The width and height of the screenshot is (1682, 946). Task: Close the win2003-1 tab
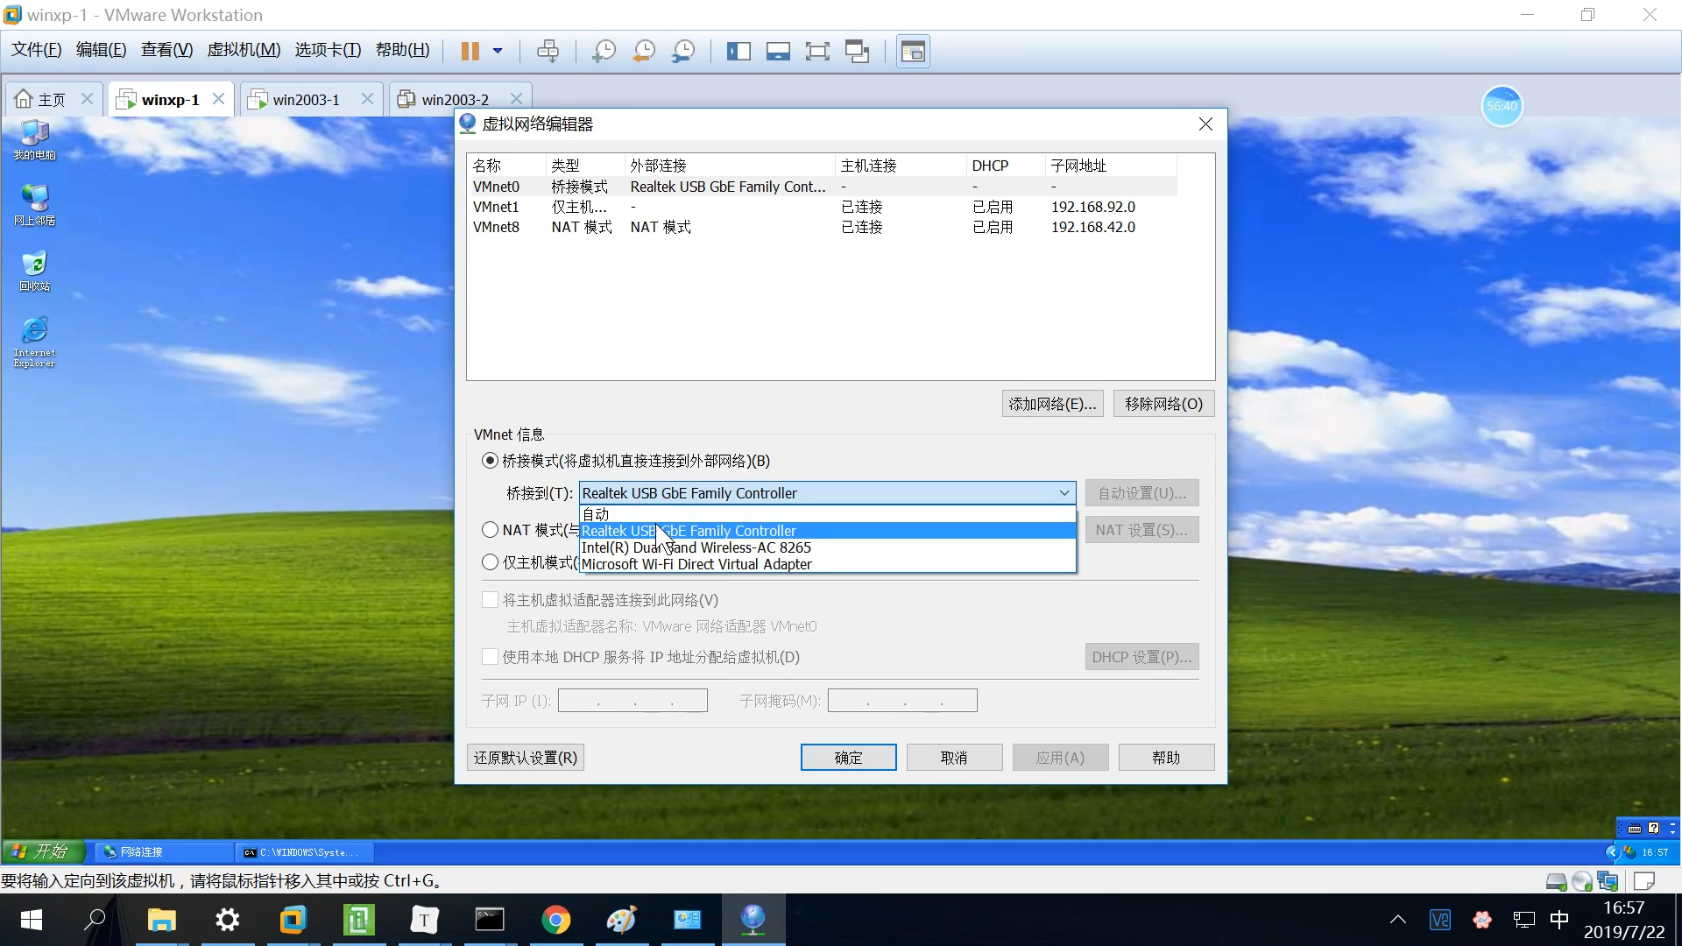coord(368,99)
